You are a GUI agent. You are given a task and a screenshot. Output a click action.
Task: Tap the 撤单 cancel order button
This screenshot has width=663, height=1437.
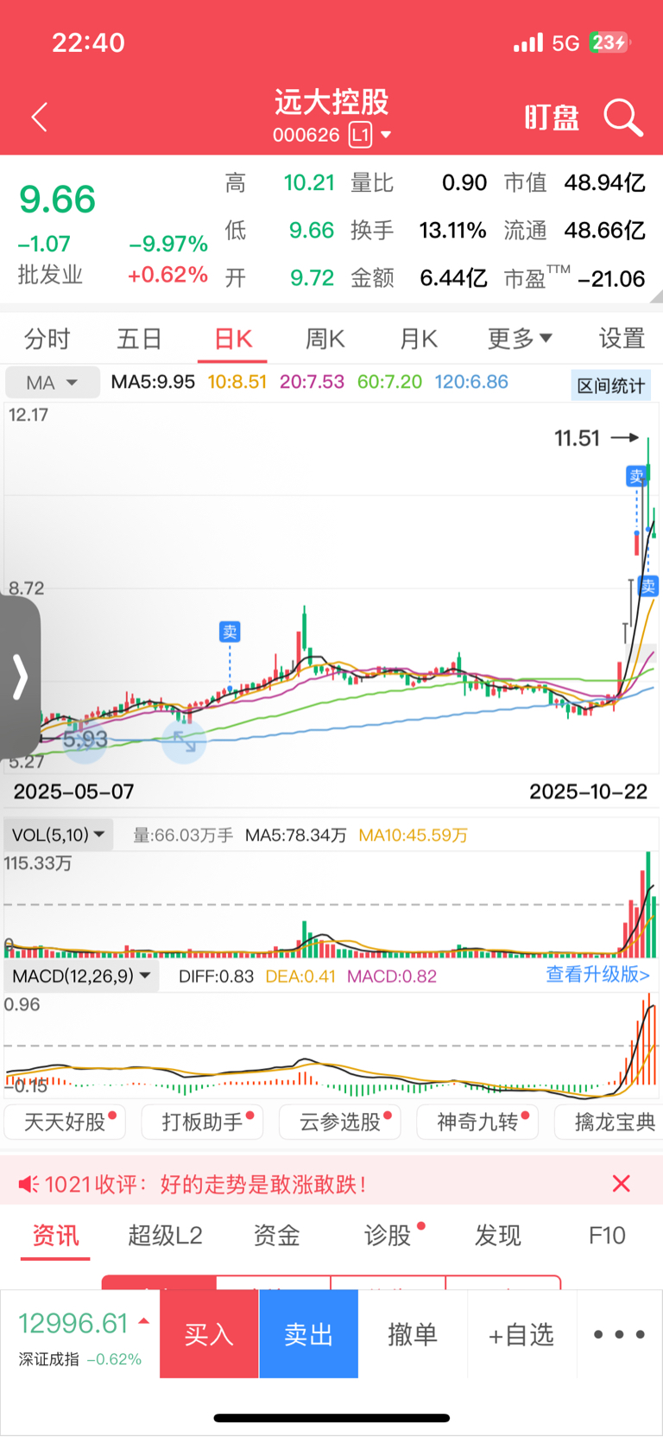(413, 1334)
